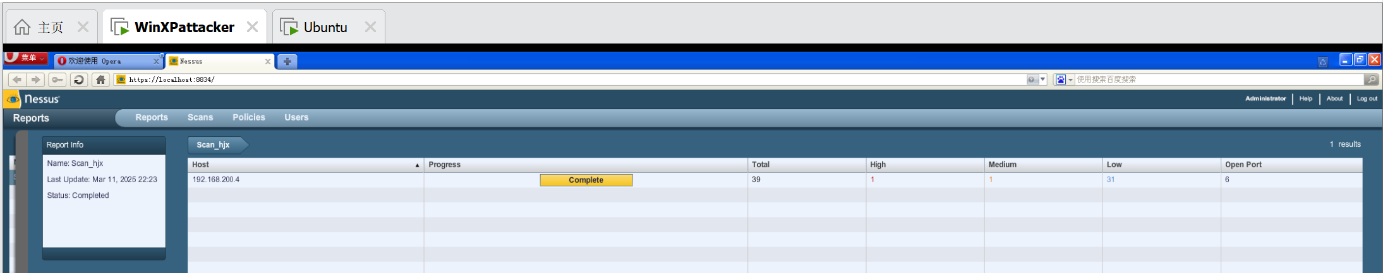Click the High column header

point(925,165)
